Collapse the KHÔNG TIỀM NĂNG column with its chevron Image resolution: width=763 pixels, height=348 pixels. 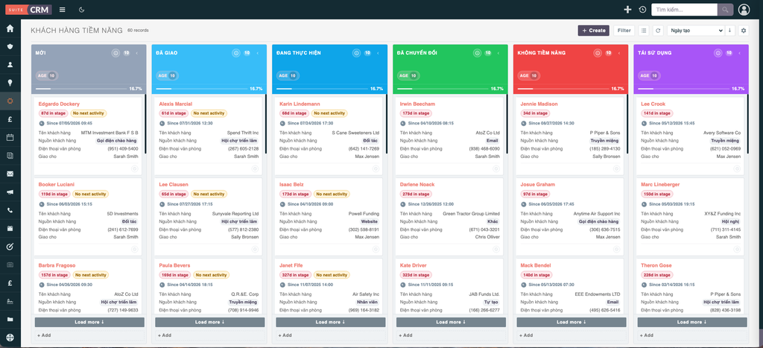point(619,53)
